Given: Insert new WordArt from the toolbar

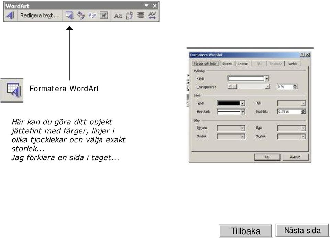Looking at the screenshot, I should pyautogui.click(x=10, y=15).
